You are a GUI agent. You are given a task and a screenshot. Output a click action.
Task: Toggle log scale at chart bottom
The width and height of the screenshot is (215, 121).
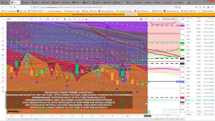pos(172,119)
